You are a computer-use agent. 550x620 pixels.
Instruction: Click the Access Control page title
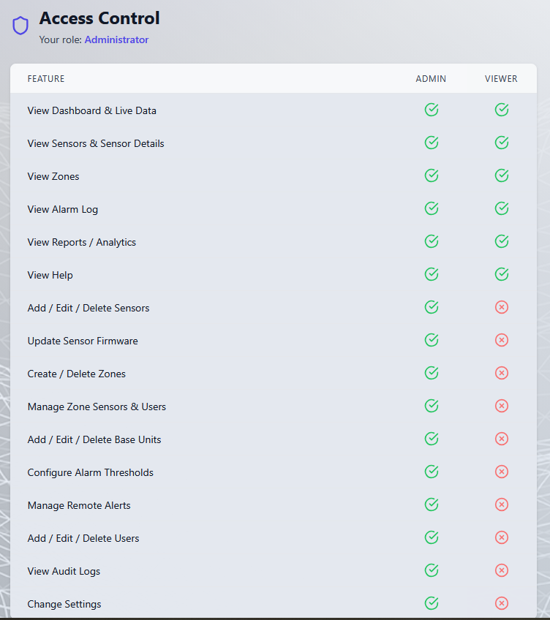(x=99, y=18)
